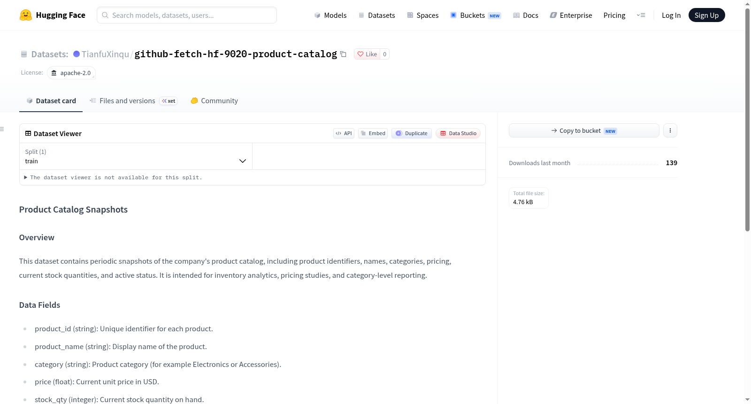Image resolution: width=751 pixels, height=404 pixels.
Task: Click the search magnifier icon
Action: (105, 15)
